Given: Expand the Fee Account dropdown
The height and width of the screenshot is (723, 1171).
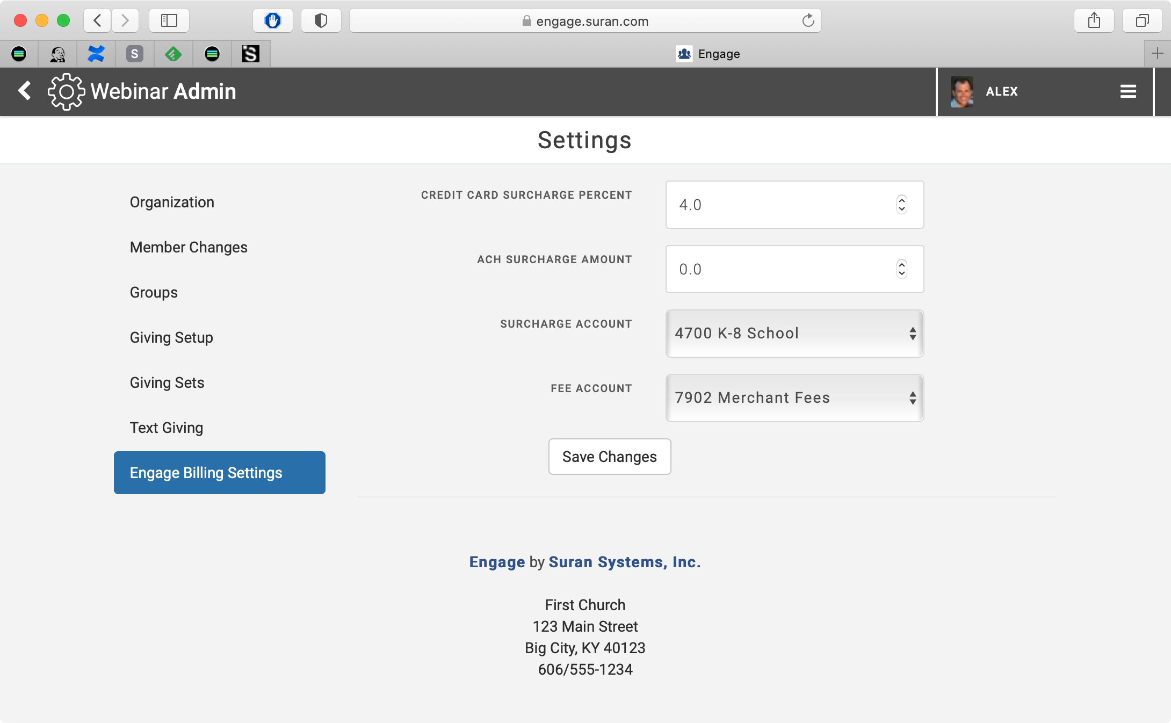Looking at the screenshot, I should (x=794, y=398).
